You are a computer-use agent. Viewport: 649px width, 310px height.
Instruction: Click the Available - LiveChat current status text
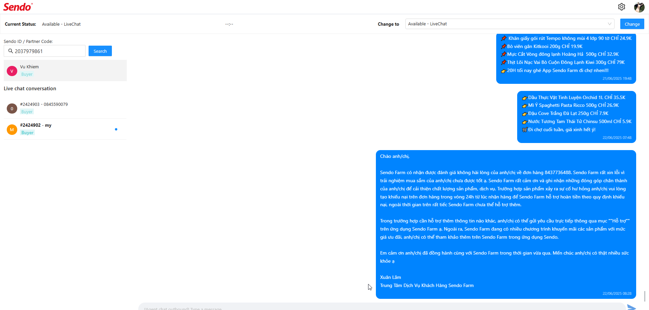tap(61, 24)
